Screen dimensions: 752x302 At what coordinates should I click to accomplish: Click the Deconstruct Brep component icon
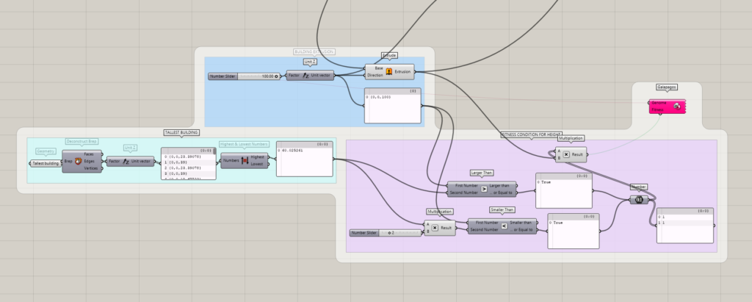(77, 161)
